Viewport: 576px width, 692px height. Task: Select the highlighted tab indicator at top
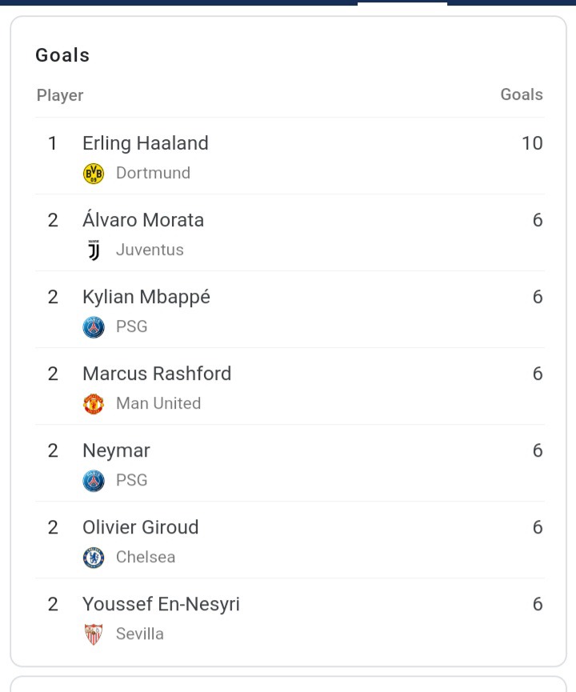pos(402,2)
